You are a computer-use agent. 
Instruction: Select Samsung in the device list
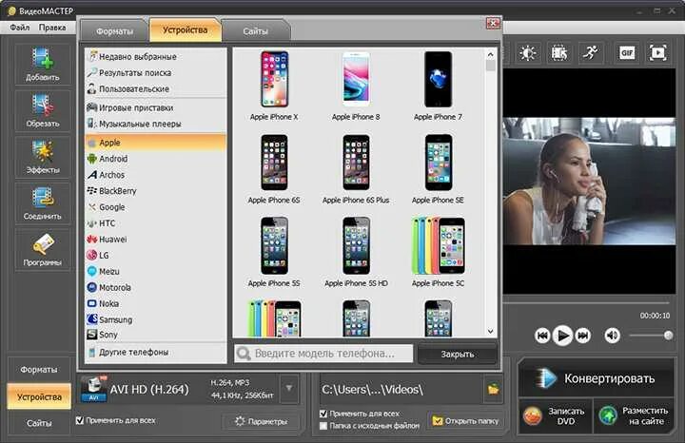pyautogui.click(x=155, y=319)
